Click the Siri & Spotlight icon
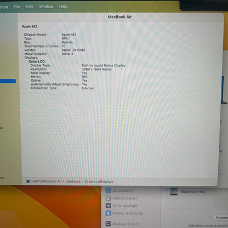Screen dimensions: 228x228 click(109, 206)
